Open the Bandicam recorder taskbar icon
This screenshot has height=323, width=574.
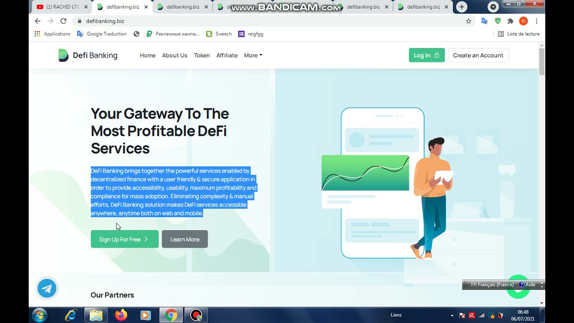[196, 315]
